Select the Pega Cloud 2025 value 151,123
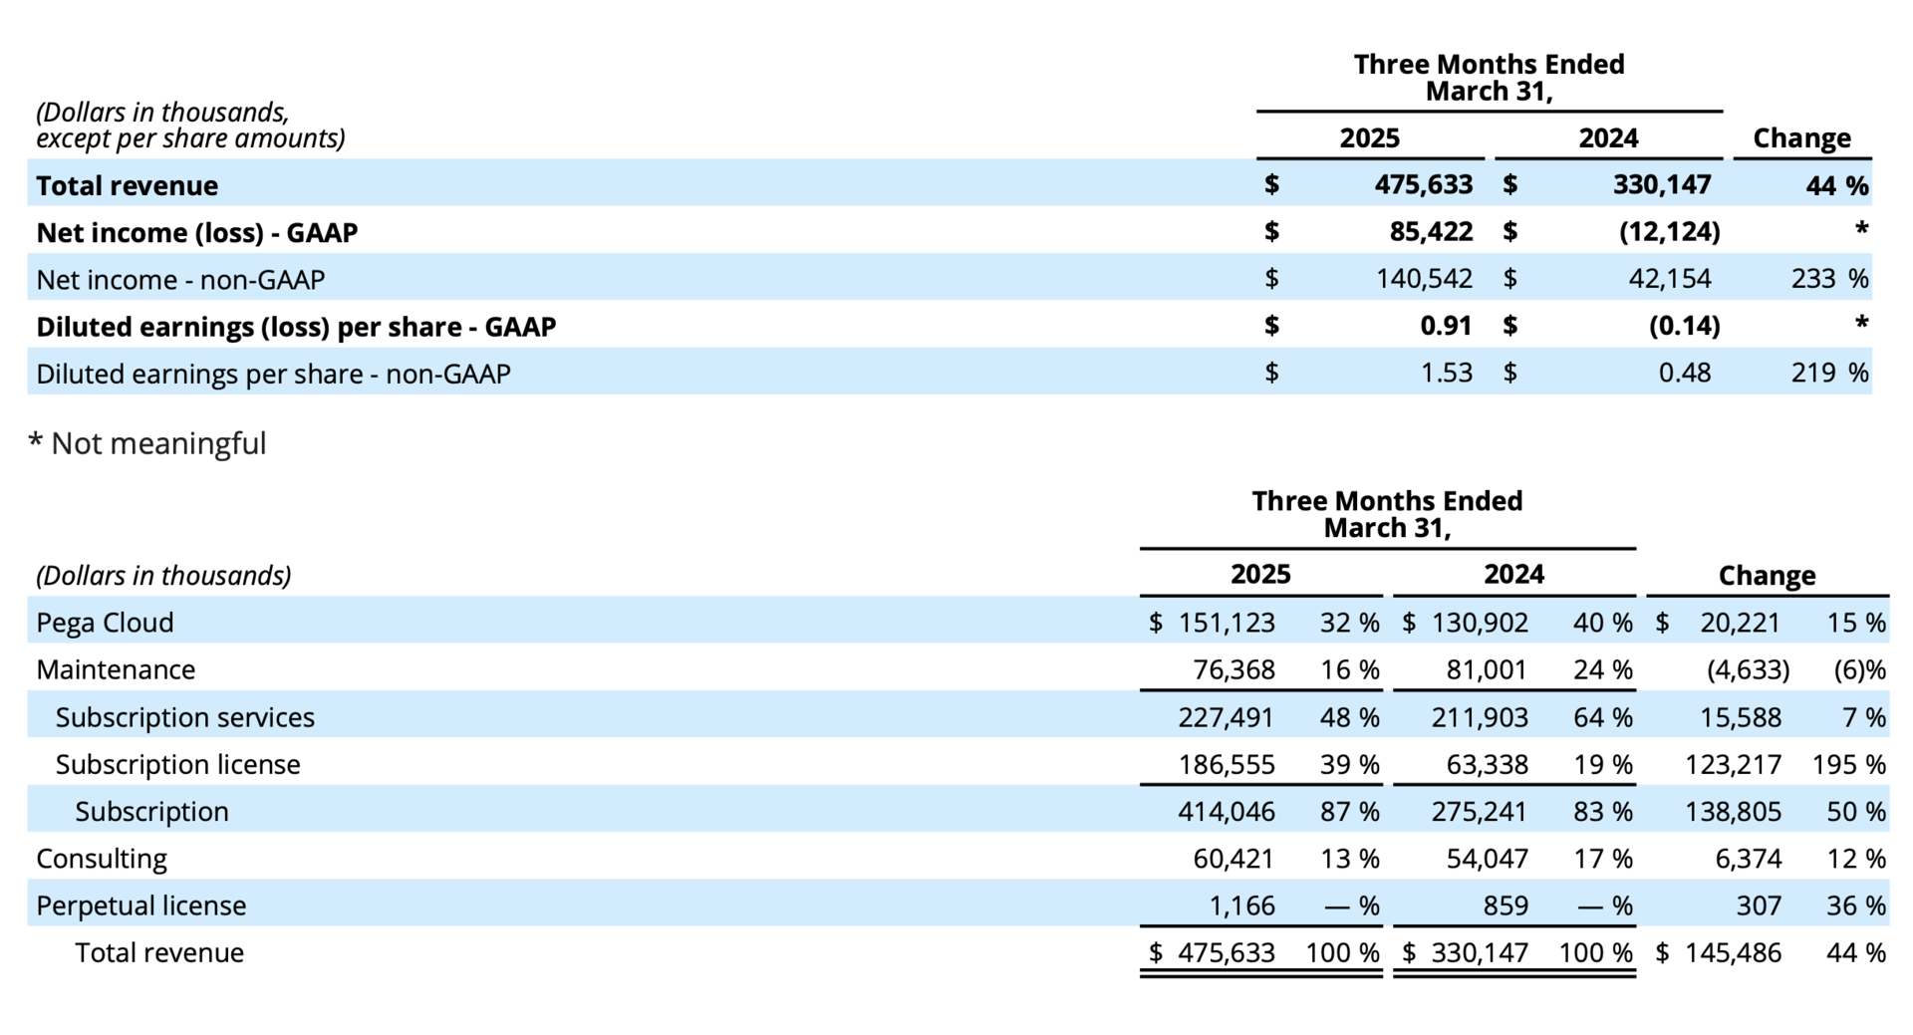 pyautogui.click(x=1226, y=623)
